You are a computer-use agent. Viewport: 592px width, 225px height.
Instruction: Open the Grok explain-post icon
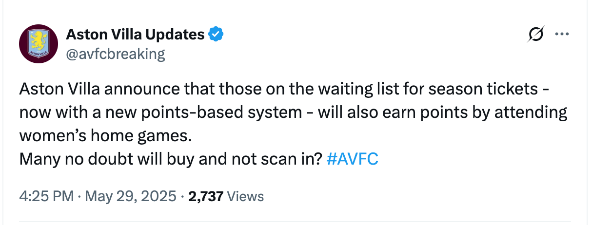(x=536, y=35)
